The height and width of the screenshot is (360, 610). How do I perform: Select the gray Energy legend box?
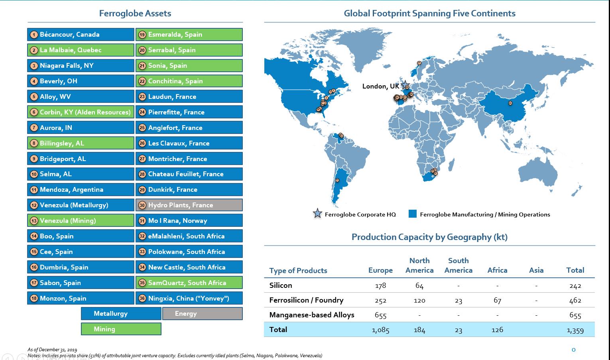[x=202, y=314]
